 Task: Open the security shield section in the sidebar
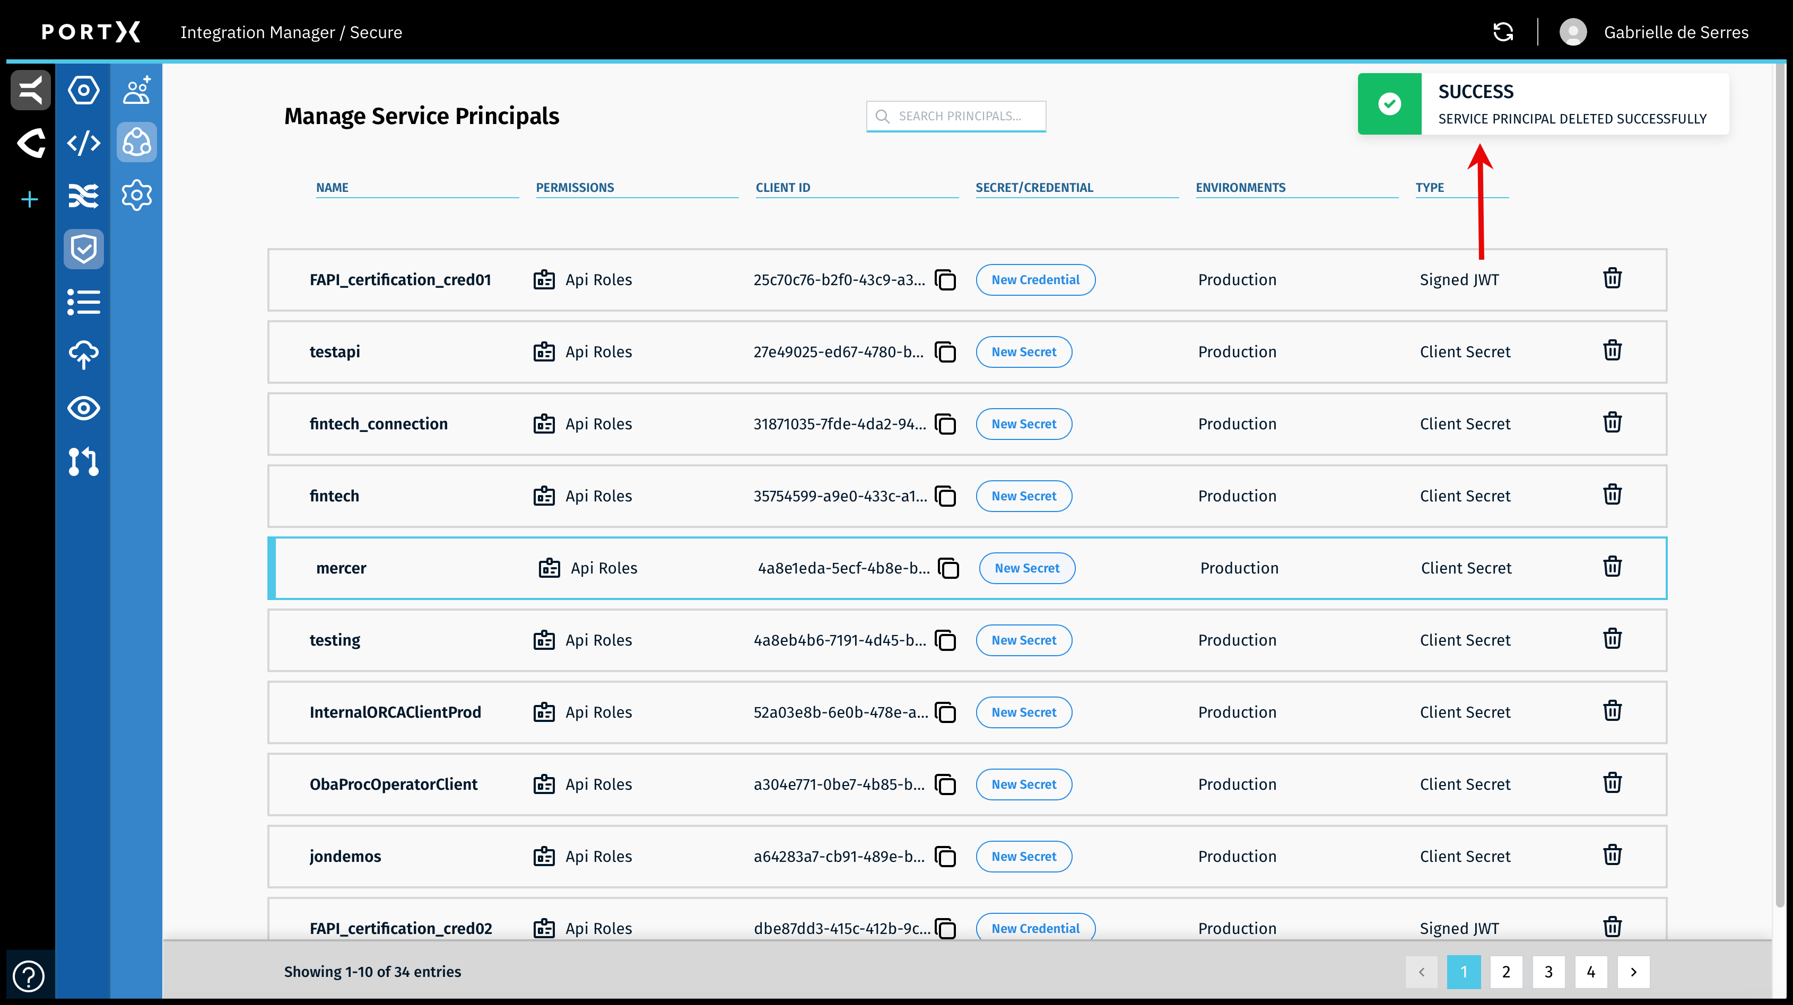83,248
